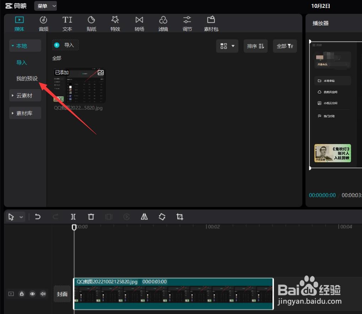This screenshot has height=314, width=362.
Task: Mute the main track audio
Action: 43,294
